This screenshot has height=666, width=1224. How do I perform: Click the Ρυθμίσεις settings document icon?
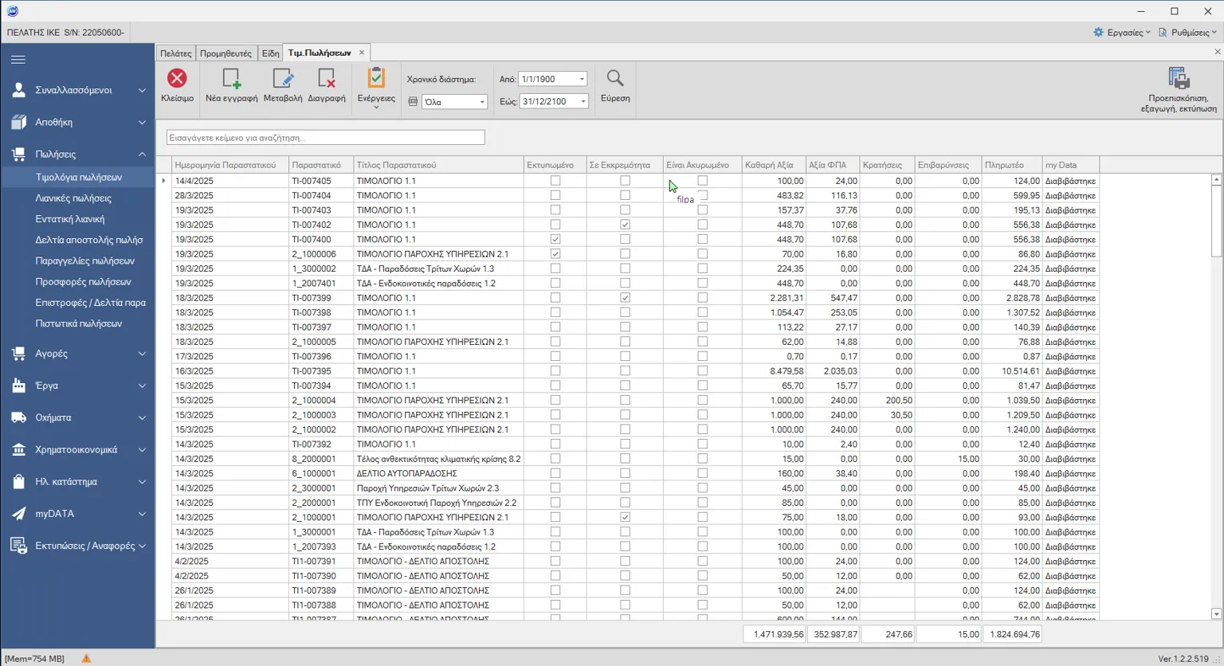1163,33
